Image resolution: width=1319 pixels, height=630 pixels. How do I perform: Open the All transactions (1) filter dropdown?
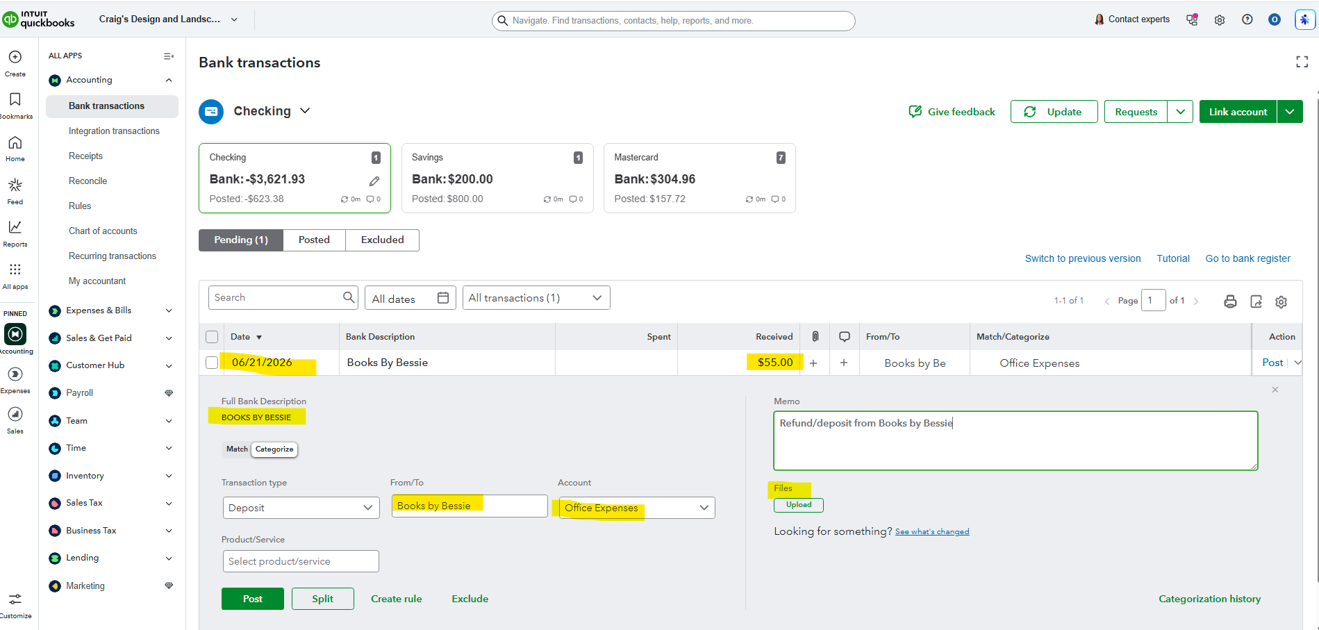pos(536,298)
